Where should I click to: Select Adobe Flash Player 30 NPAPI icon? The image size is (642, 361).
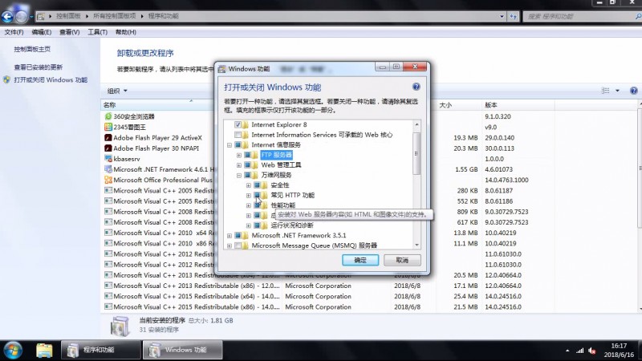(x=108, y=148)
